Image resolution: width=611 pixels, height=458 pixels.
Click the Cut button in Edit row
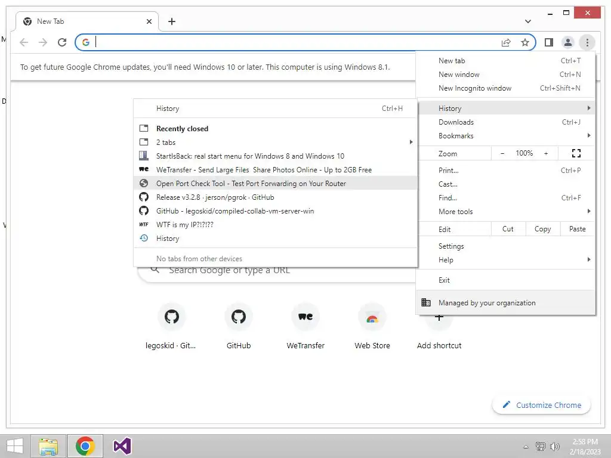pyautogui.click(x=508, y=229)
